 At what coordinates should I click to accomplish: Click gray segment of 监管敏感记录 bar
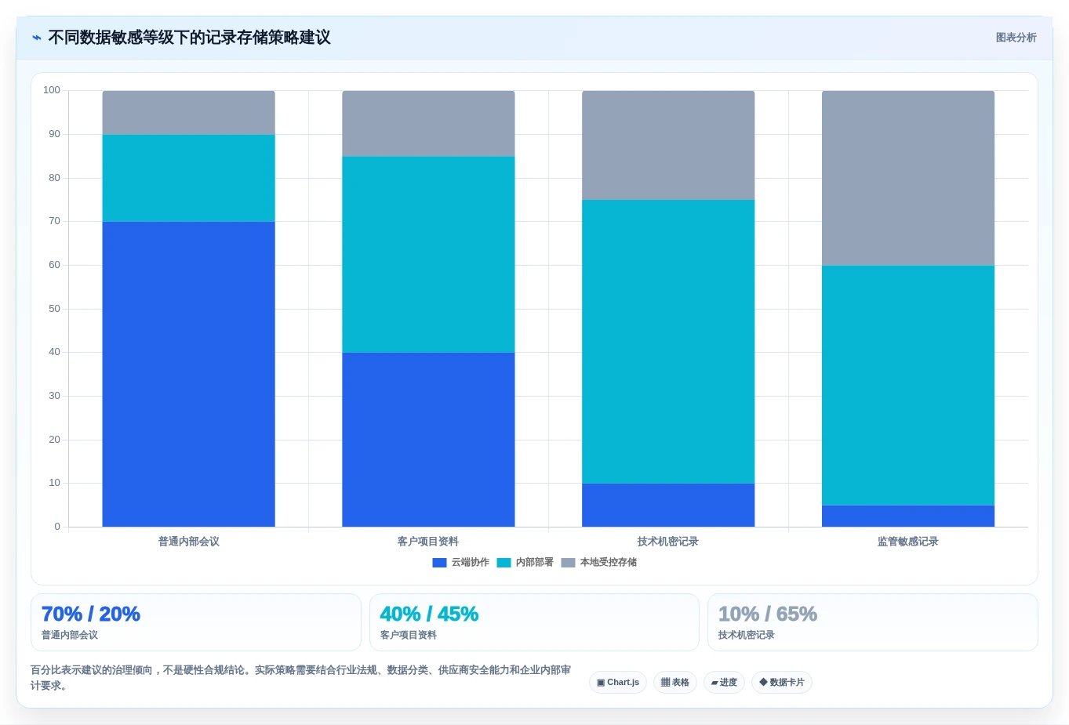(x=908, y=178)
